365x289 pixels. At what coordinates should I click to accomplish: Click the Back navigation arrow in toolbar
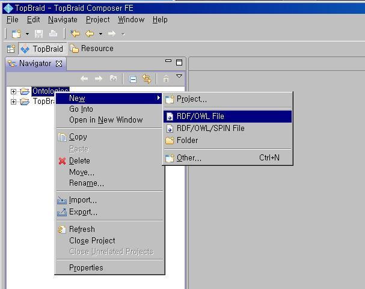pos(90,34)
